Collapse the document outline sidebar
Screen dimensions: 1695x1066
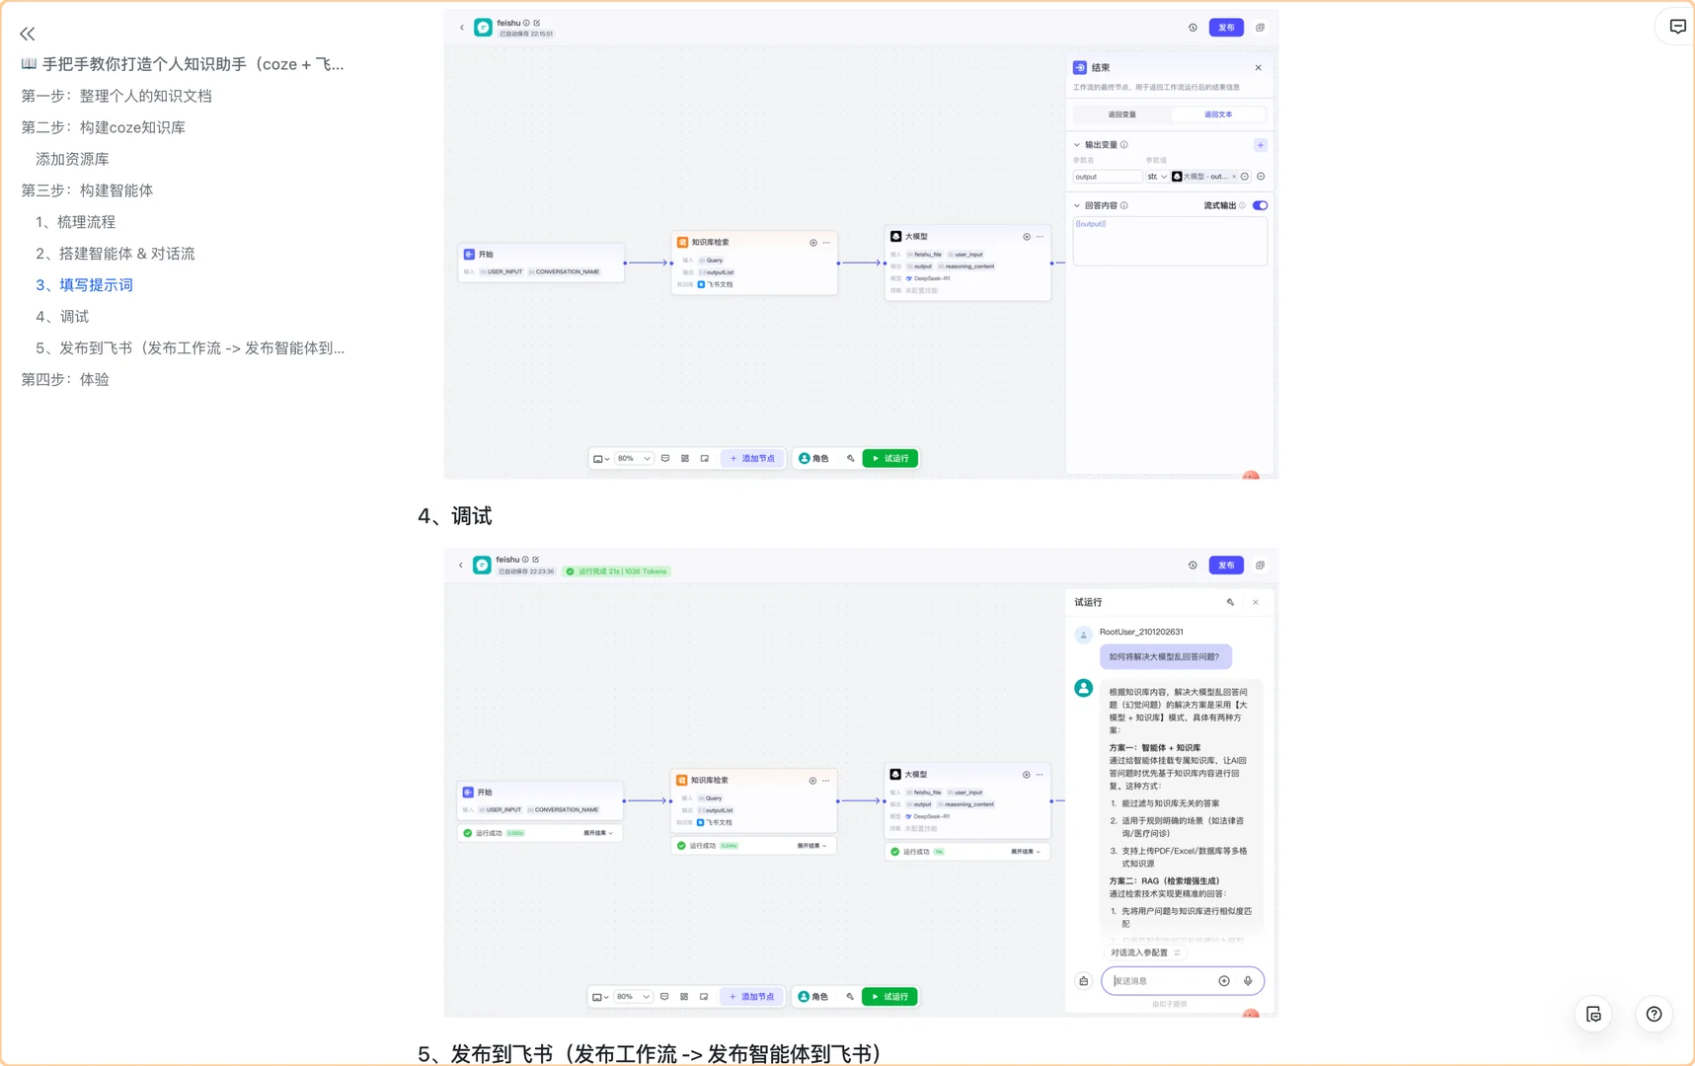(x=28, y=34)
